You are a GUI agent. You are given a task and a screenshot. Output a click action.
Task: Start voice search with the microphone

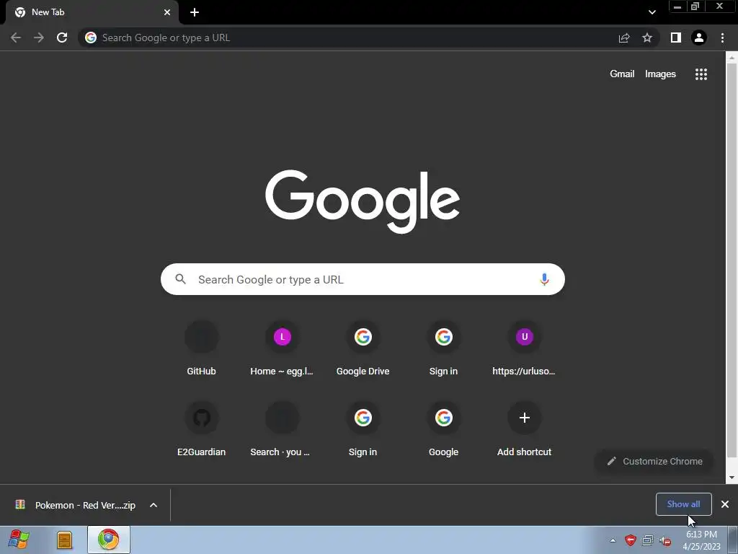coord(544,279)
